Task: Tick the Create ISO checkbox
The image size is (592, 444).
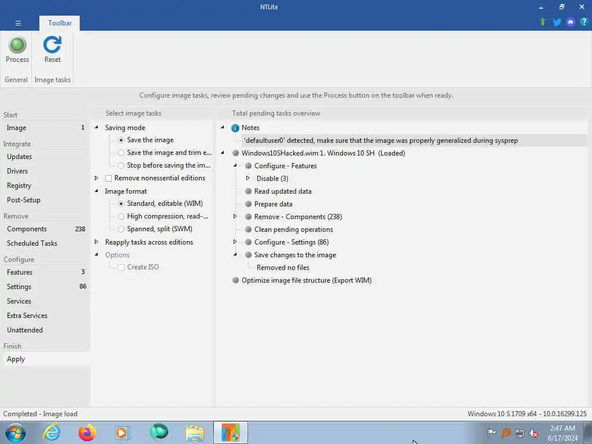Action: [121, 267]
